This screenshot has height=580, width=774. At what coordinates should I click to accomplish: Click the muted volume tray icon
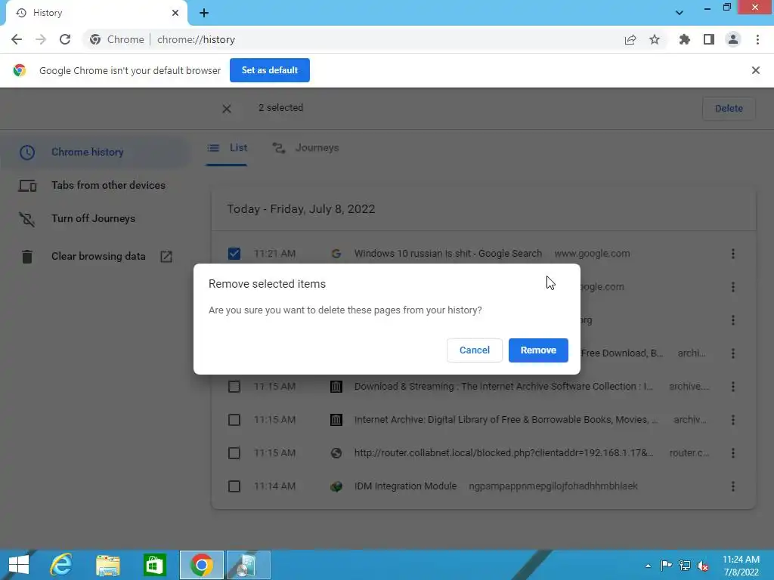[x=703, y=566]
